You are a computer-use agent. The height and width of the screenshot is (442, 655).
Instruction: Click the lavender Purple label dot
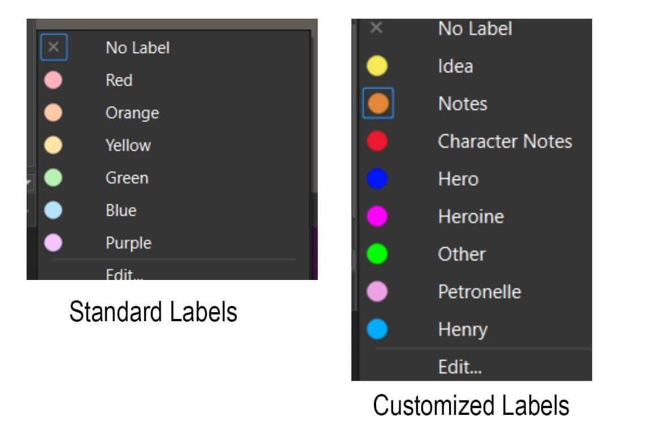pyautogui.click(x=53, y=243)
